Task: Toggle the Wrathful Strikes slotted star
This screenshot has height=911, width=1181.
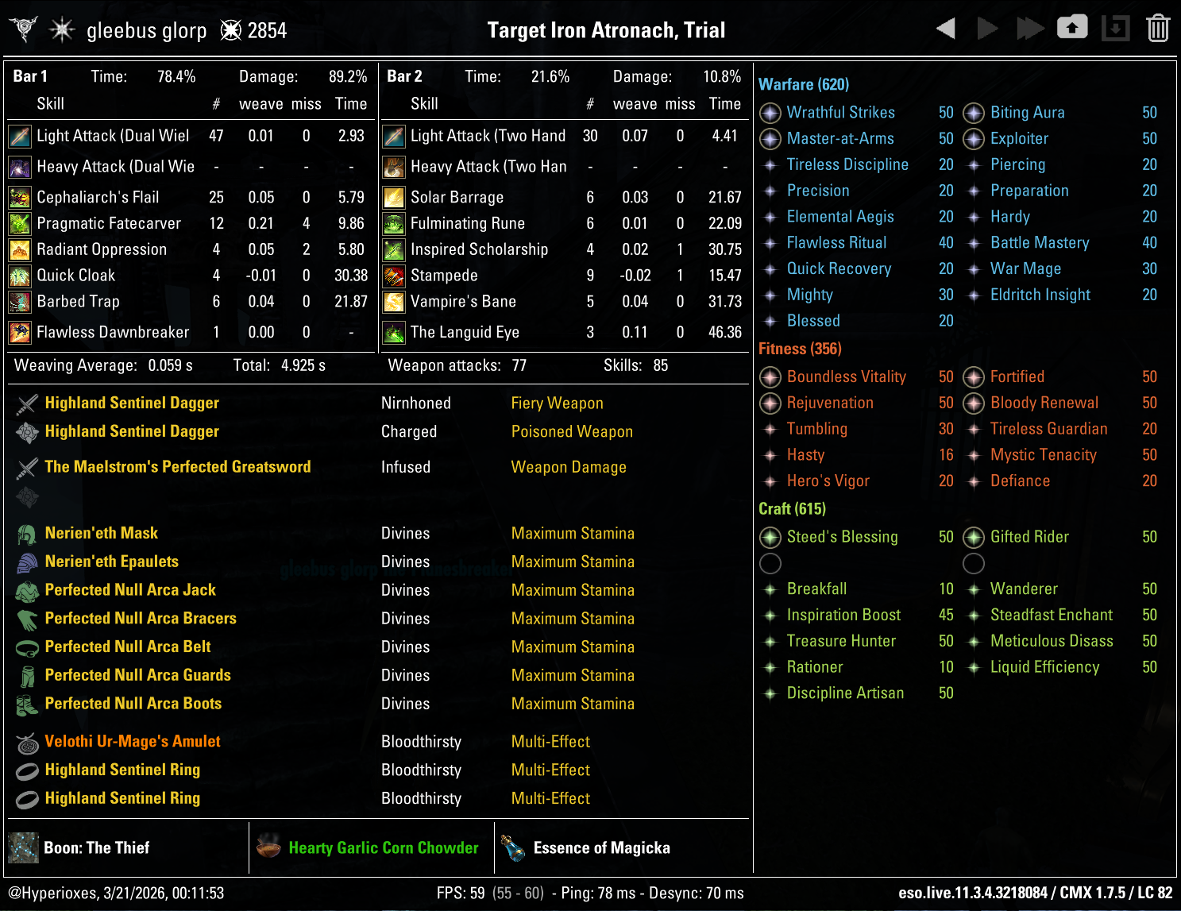Action: [770, 113]
